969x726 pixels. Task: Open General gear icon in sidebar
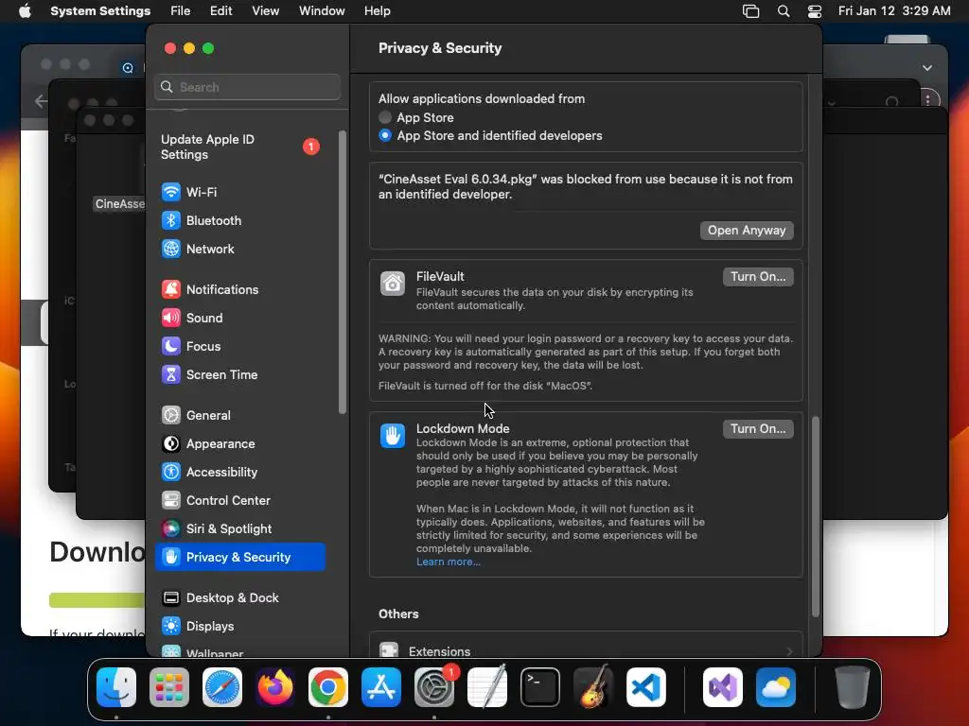pyautogui.click(x=171, y=416)
